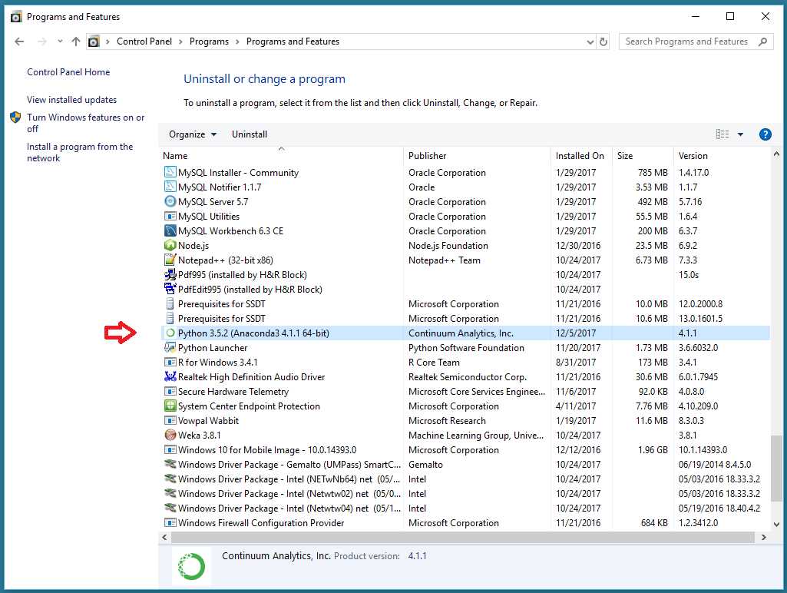The height and width of the screenshot is (593, 787).
Task: Select the Intel (Netwtw02) driver package row
Action: click(x=466, y=494)
